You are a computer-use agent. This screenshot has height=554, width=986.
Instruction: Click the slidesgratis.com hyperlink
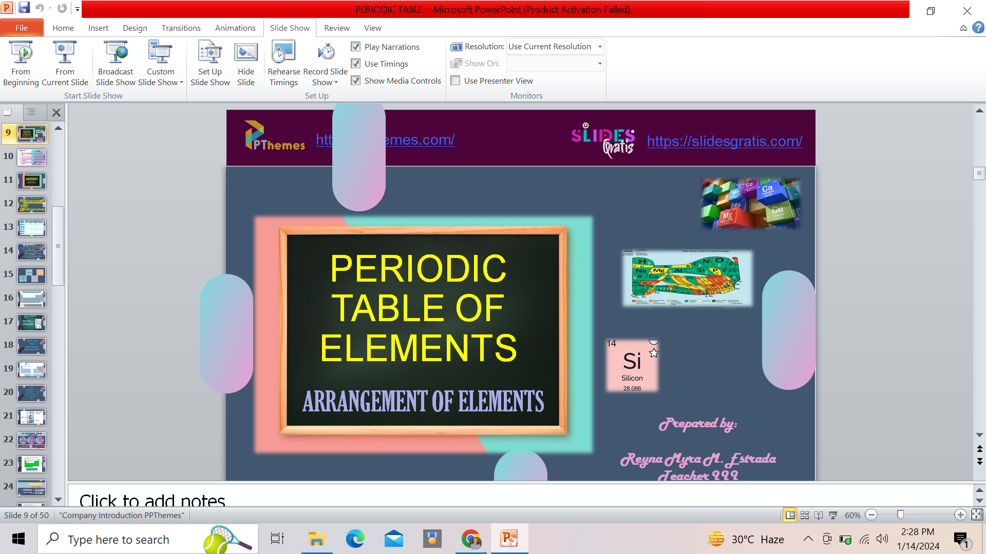click(724, 141)
